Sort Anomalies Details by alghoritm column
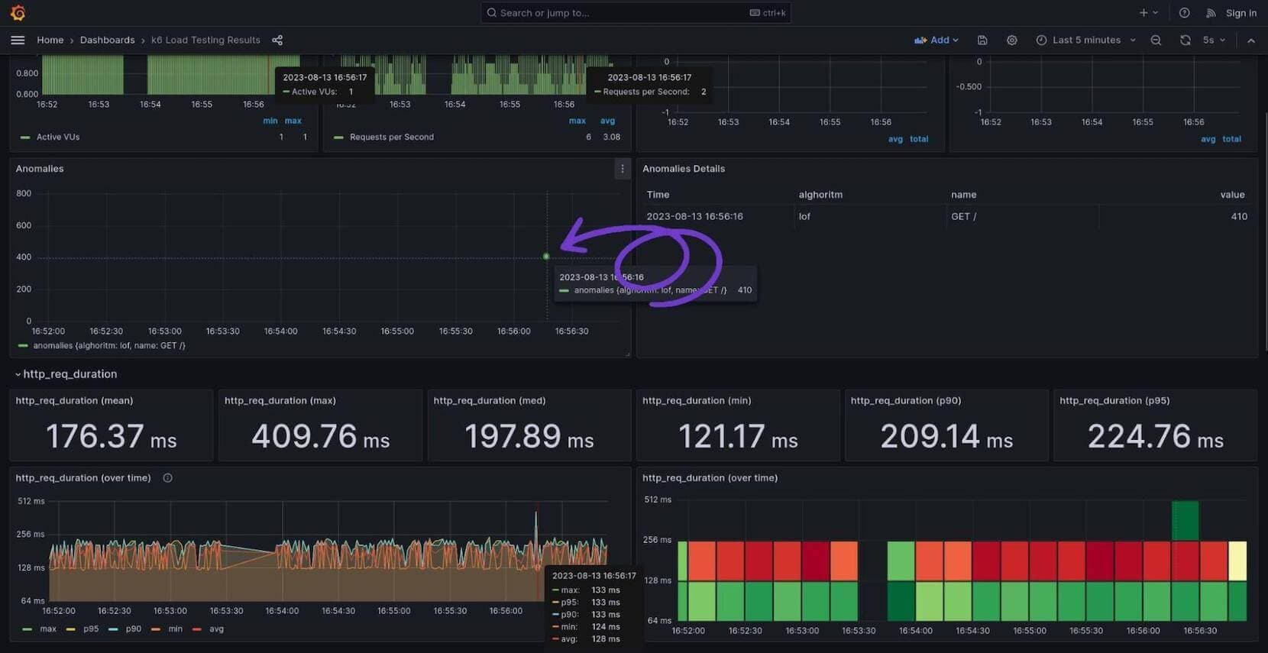 pyautogui.click(x=820, y=195)
